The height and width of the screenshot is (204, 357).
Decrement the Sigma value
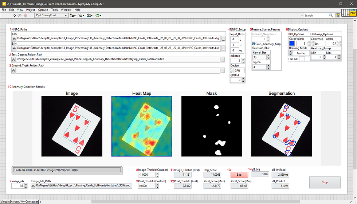268,68
